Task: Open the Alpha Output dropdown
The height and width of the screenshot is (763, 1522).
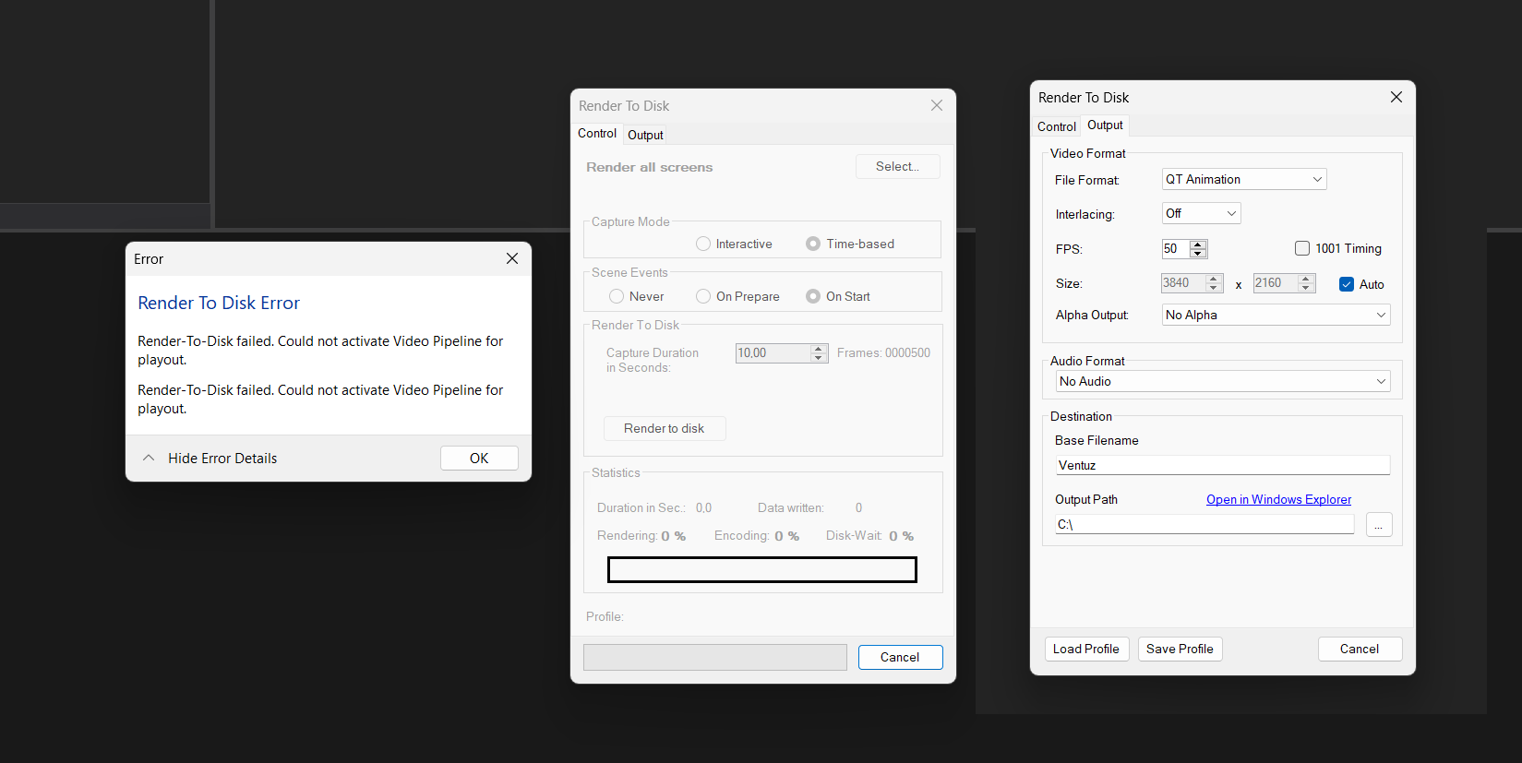Action: pyautogui.click(x=1276, y=316)
